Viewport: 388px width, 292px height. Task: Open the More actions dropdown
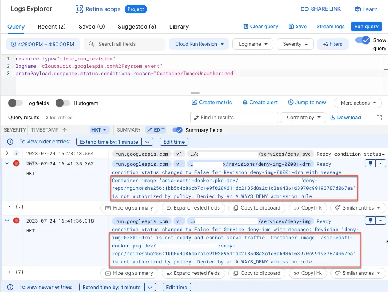[x=358, y=103]
